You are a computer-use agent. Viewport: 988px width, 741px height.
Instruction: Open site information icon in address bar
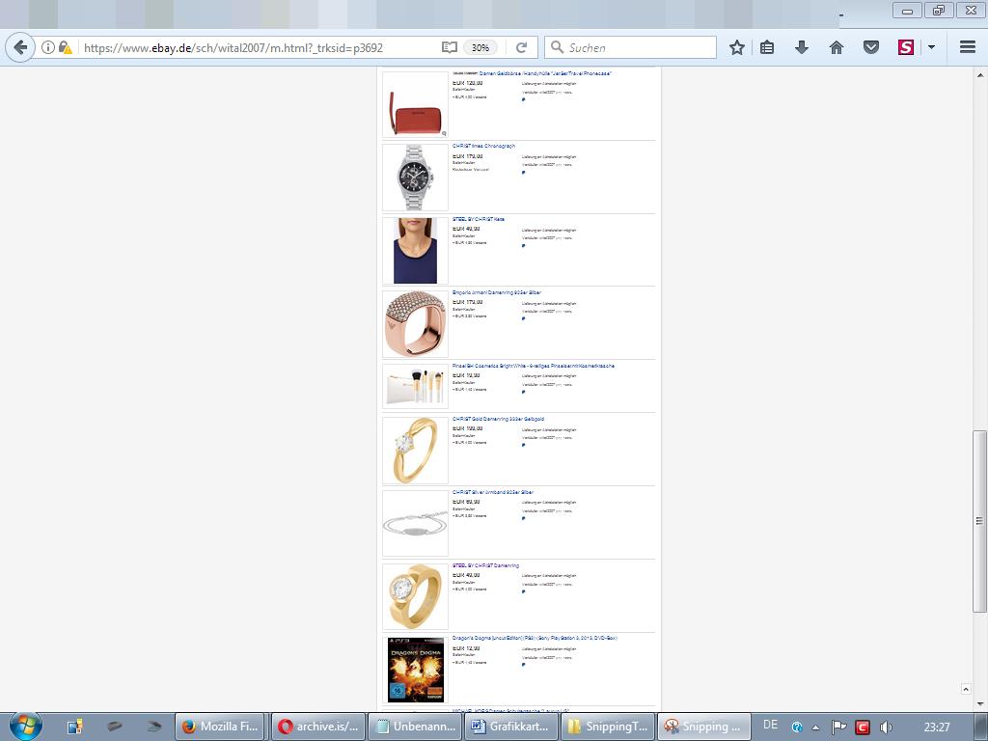pyautogui.click(x=48, y=47)
